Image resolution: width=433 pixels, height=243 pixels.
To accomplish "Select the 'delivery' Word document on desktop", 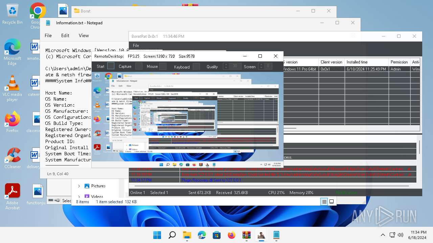I will 34,159.
